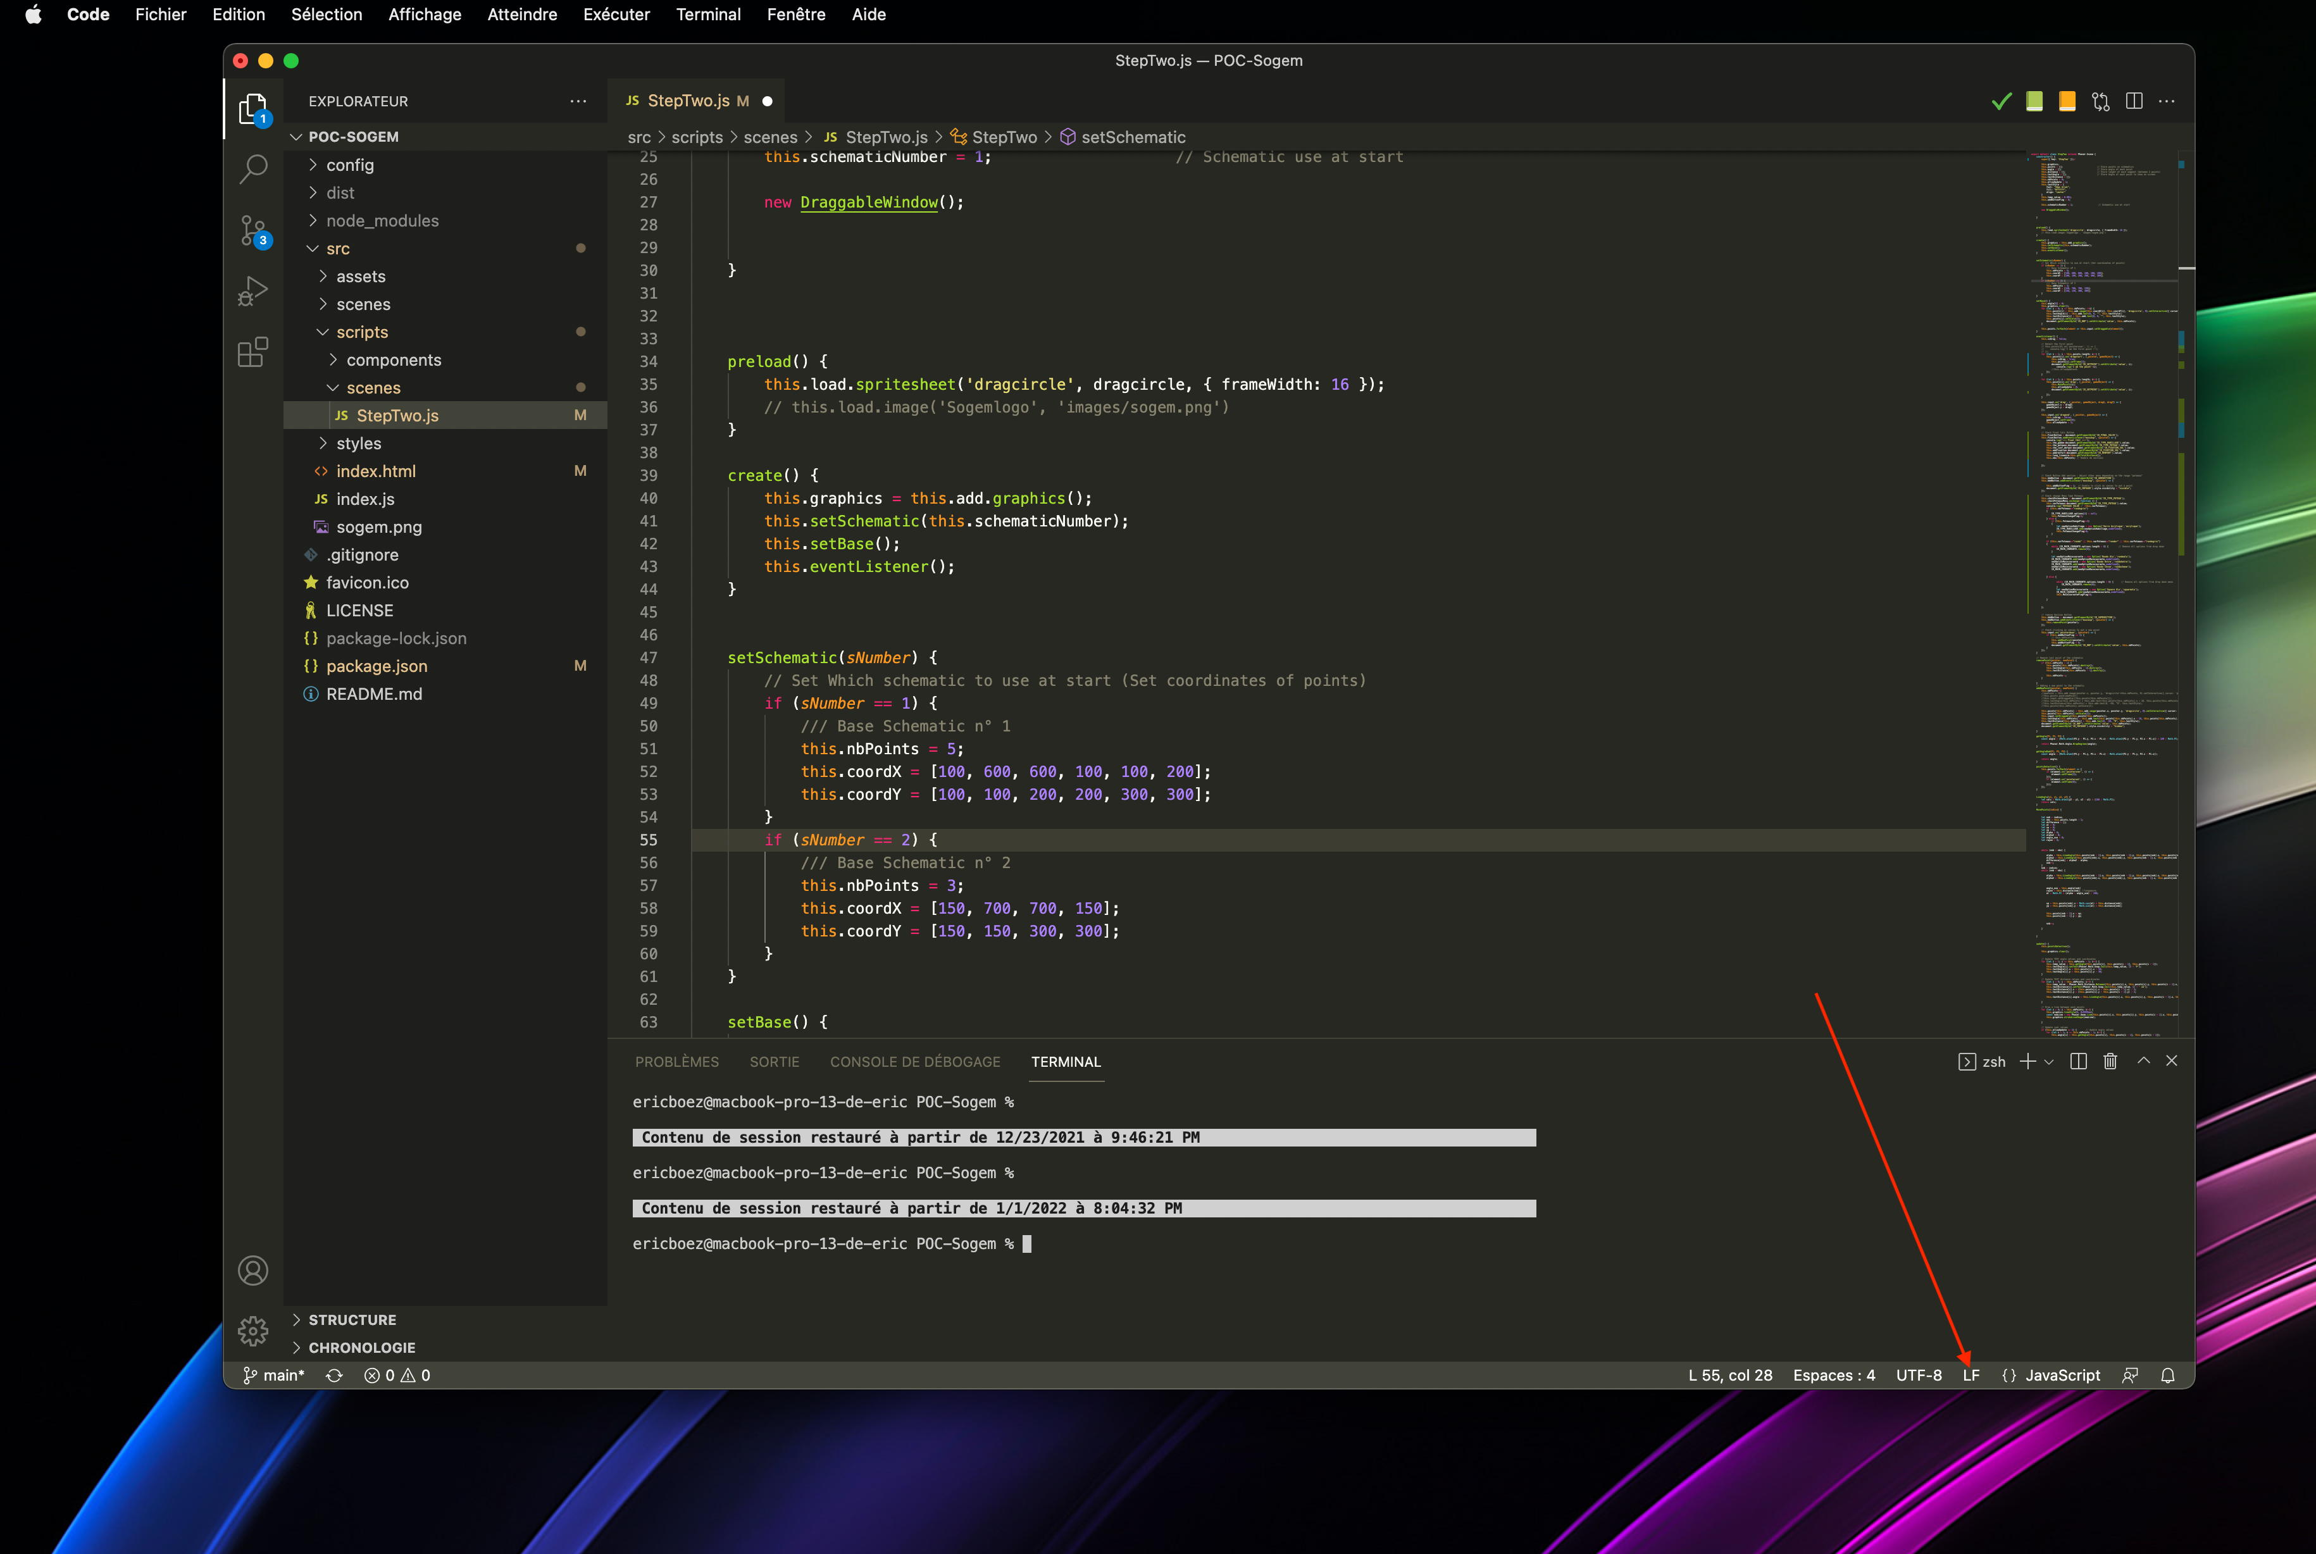
Task: Close the terminal panel
Action: pyautogui.click(x=2171, y=1060)
